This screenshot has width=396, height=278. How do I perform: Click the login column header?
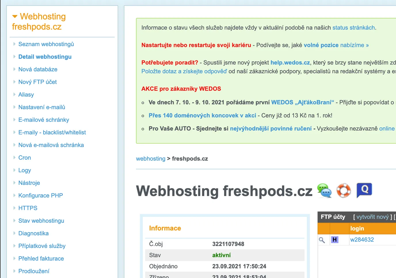(357, 229)
